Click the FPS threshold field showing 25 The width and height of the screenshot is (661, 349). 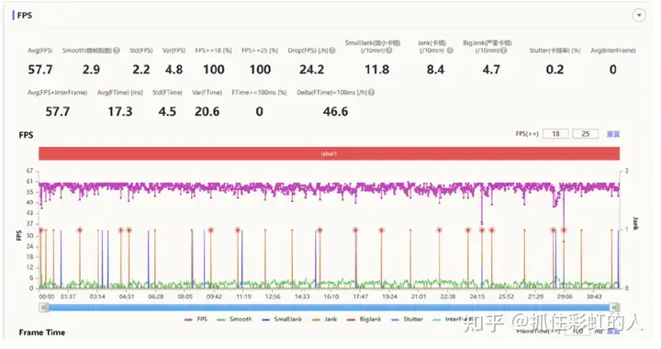585,133
